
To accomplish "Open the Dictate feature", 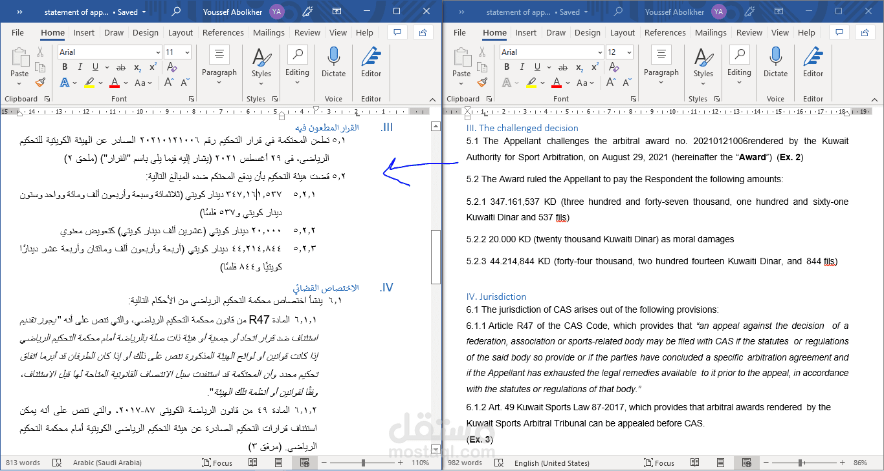I will tap(333, 61).
